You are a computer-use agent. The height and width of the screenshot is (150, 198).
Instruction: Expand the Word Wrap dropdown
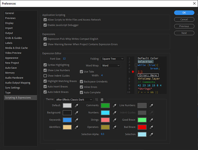(110, 65)
